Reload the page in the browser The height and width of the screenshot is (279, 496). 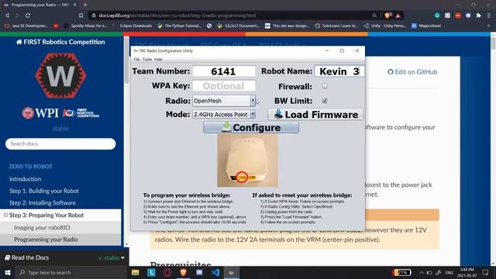point(28,15)
